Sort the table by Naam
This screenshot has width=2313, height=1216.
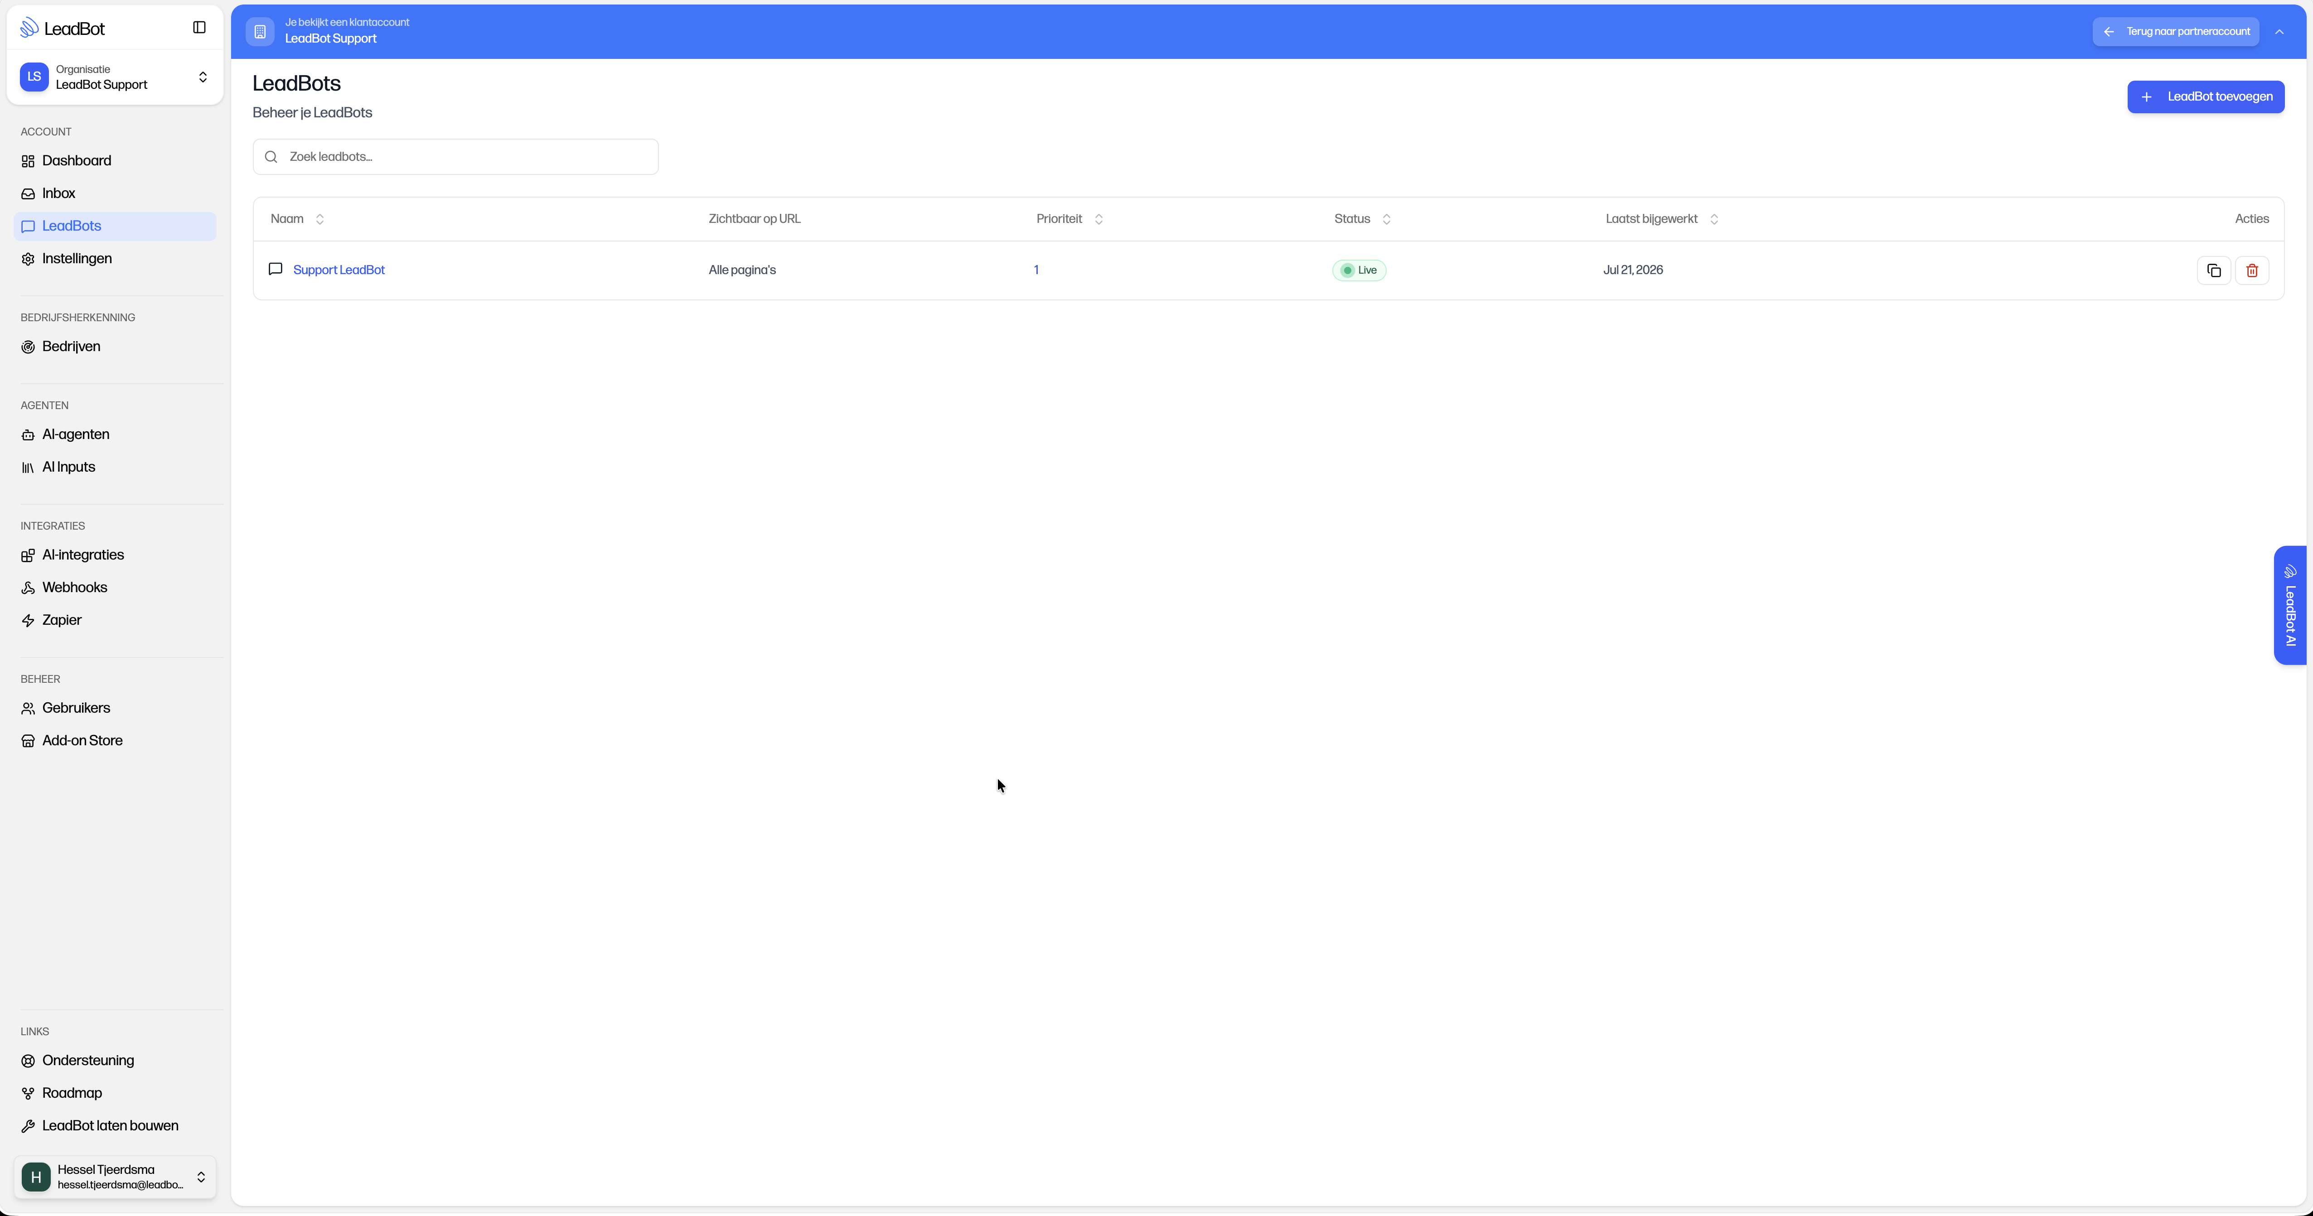pos(297,219)
